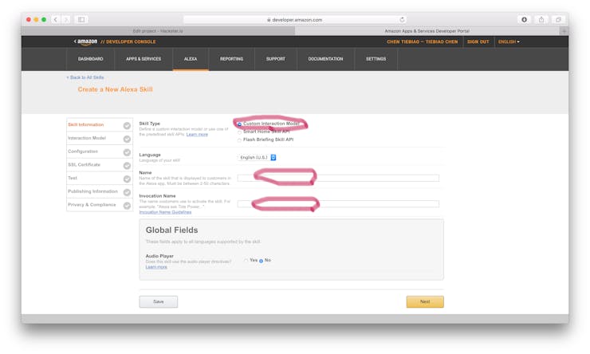
Task: Go back using Safari's back arrow
Action: click(x=55, y=20)
